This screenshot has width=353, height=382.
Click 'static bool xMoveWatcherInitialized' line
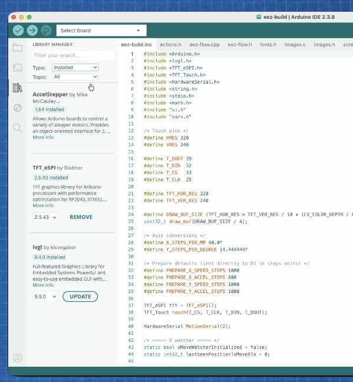206,347
